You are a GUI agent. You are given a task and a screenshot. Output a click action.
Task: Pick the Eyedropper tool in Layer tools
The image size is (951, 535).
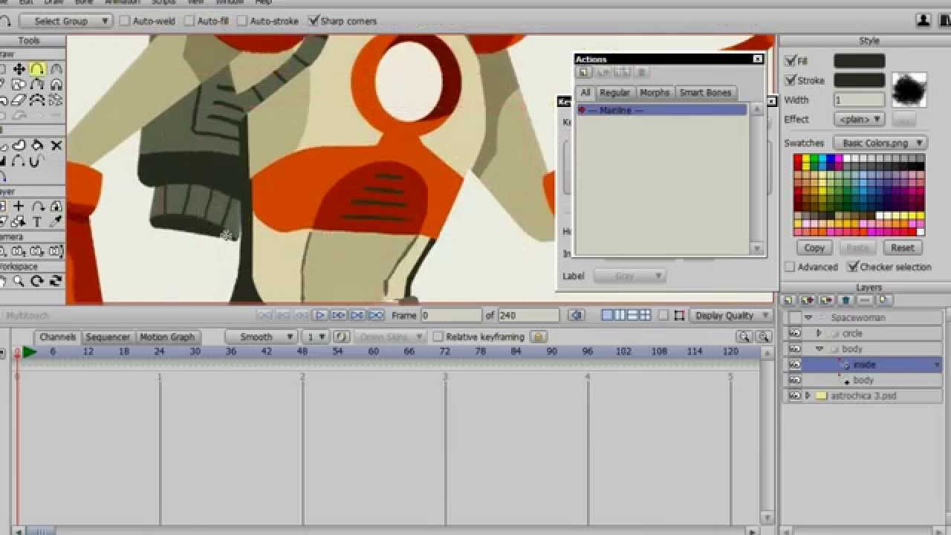pyautogui.click(x=56, y=221)
